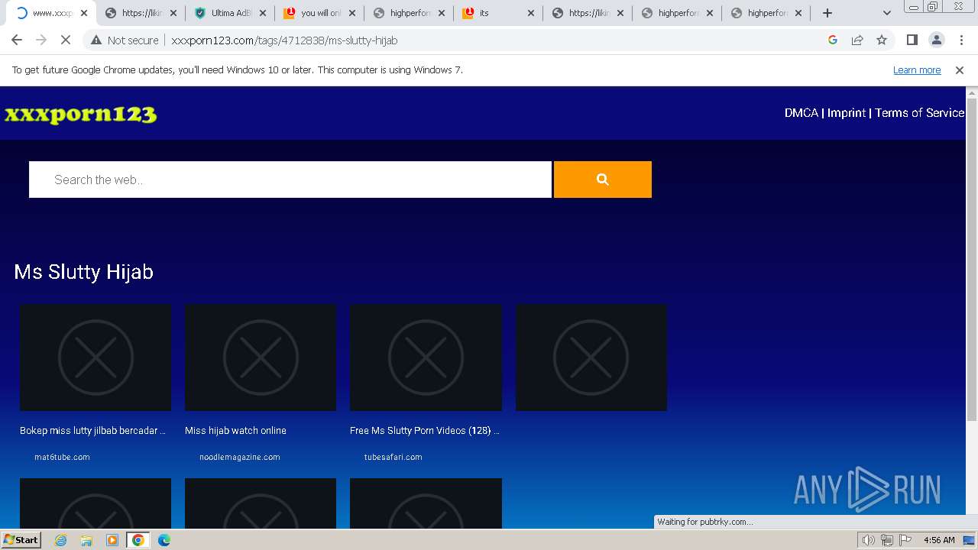Click the 4:56 AM system clock
Screen dimensions: 978x550
click(x=939, y=540)
